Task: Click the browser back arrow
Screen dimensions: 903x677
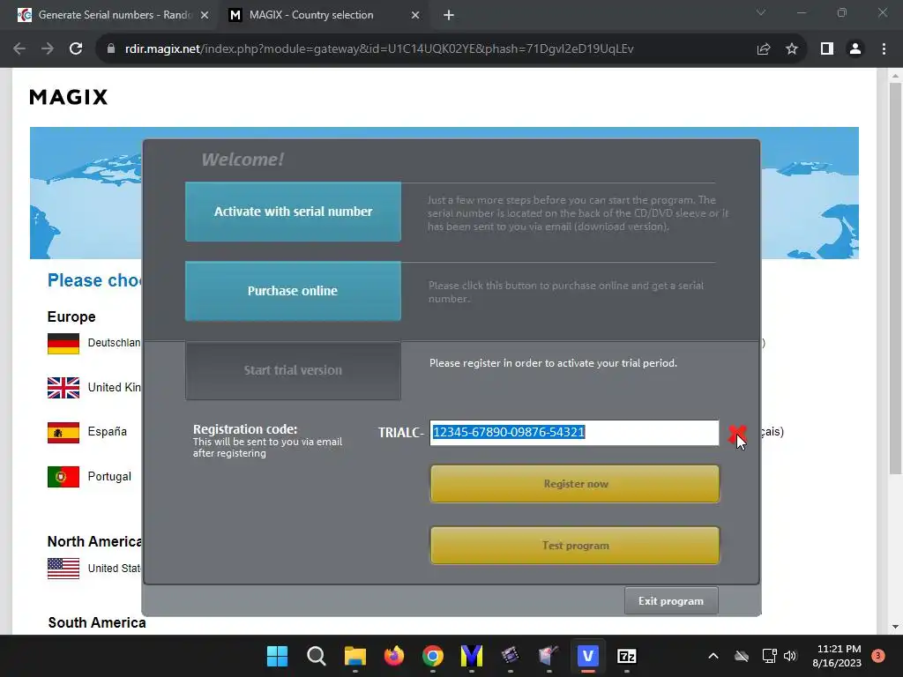Action: point(19,49)
